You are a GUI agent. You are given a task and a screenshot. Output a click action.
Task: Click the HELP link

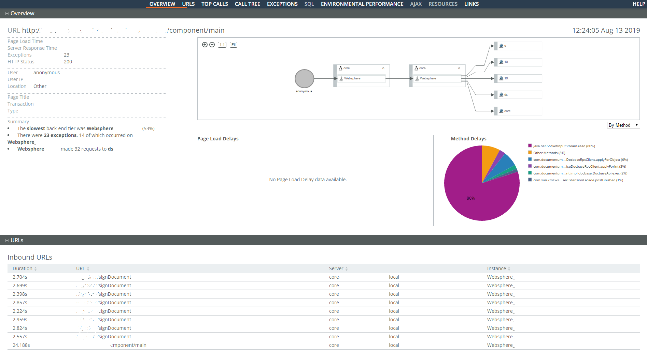tap(639, 4)
